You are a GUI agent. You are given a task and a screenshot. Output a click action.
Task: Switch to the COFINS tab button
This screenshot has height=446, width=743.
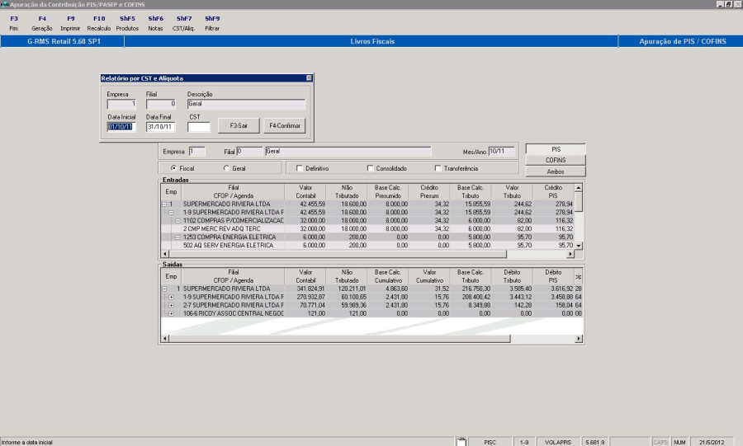pyautogui.click(x=556, y=160)
